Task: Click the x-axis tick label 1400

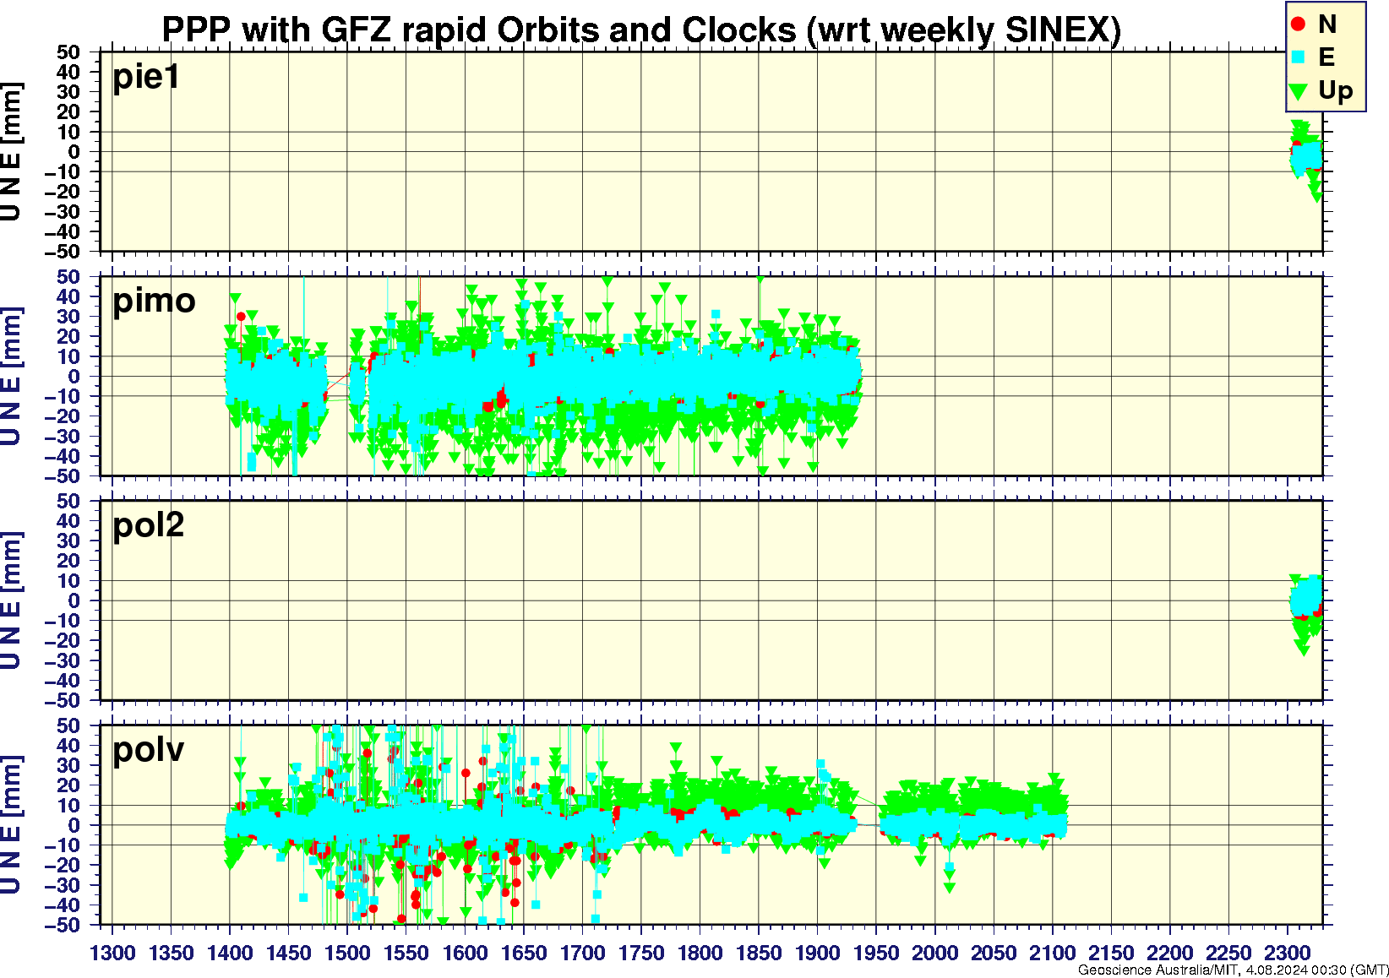Action: click(230, 953)
